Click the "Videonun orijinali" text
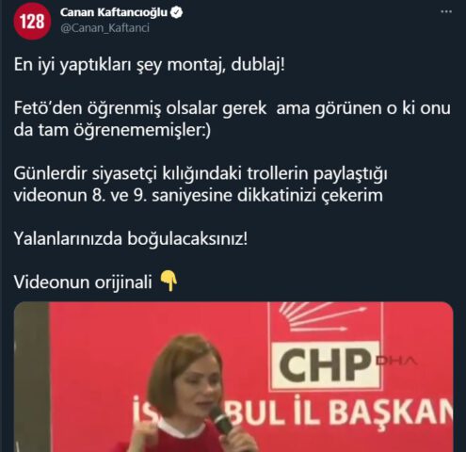Screen dimensions: 466x452 pyautogui.click(x=83, y=282)
